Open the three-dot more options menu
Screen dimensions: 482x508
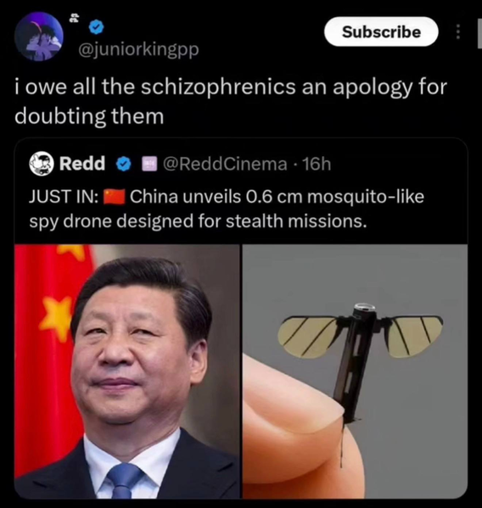(457, 31)
